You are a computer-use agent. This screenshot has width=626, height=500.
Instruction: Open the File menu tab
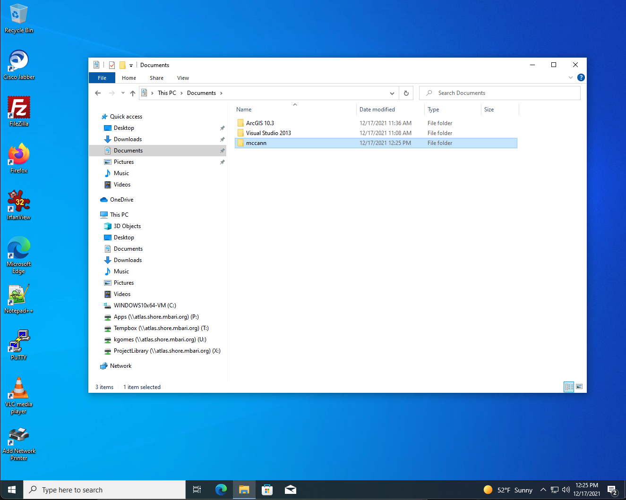[x=102, y=78]
